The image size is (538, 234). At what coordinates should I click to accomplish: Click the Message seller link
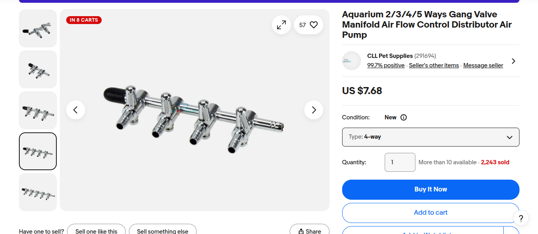(483, 65)
